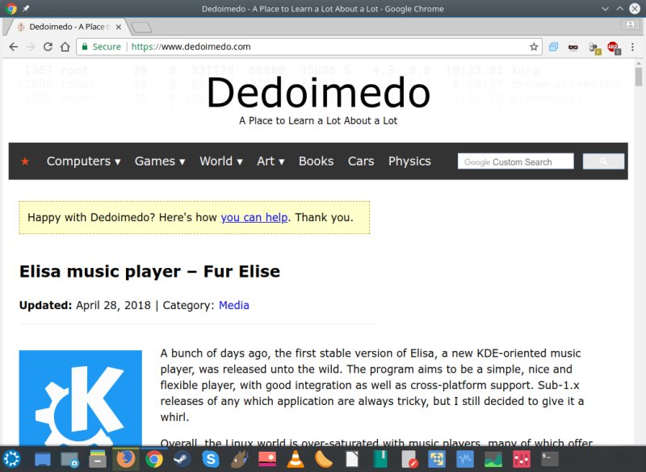
Task: Click the Dedoimedo site title
Action: tap(318, 93)
